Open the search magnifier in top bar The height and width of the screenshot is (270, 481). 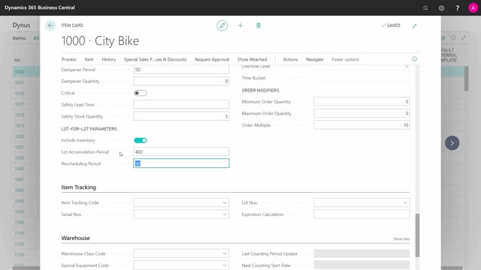[425, 8]
